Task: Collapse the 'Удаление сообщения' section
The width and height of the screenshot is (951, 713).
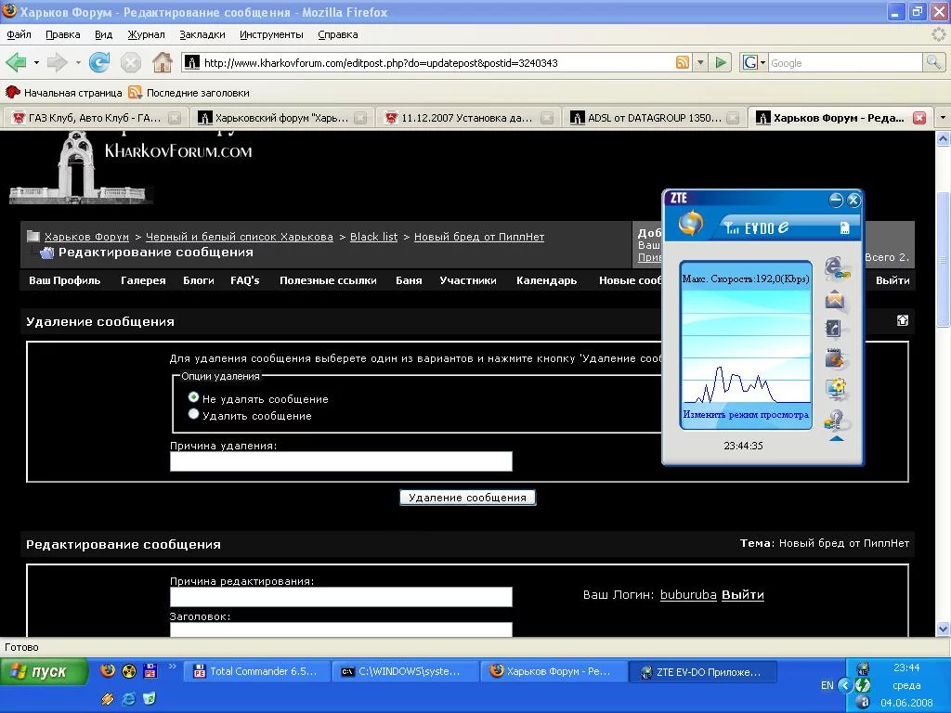Action: 902,320
